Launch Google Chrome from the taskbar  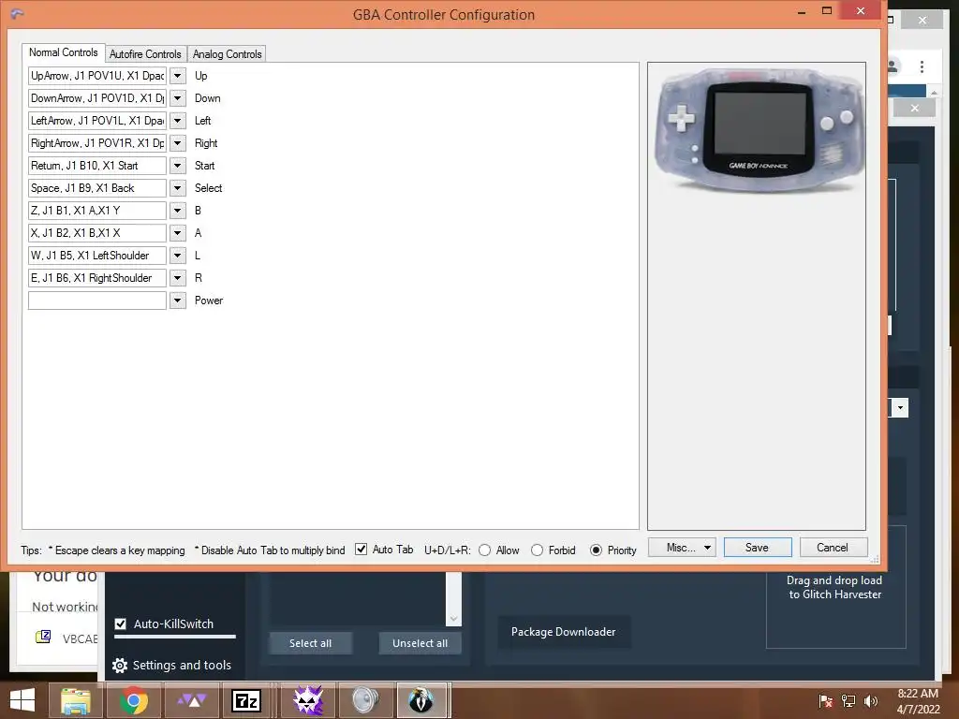point(133,700)
